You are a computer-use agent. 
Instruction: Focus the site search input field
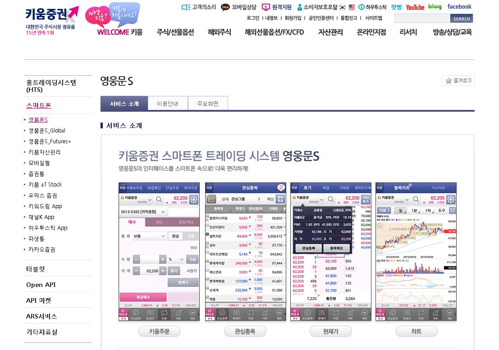(x=422, y=18)
